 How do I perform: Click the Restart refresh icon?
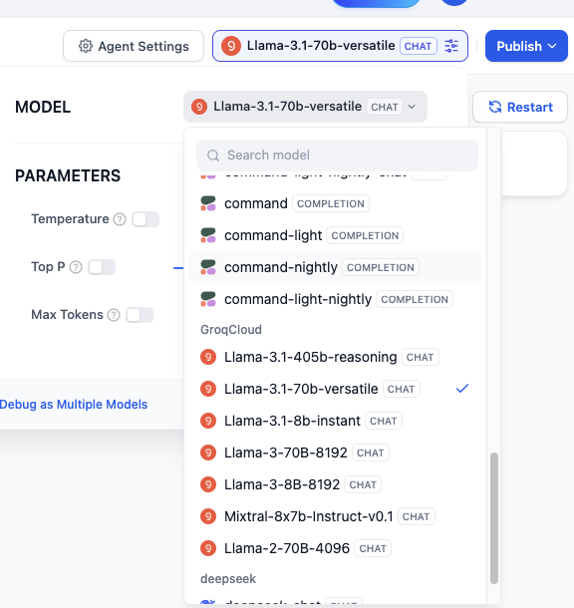tap(495, 107)
